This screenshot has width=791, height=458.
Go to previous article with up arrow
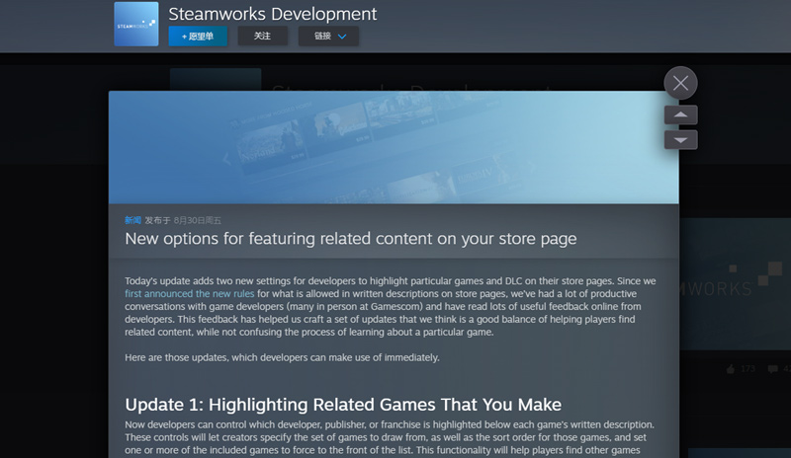click(680, 114)
